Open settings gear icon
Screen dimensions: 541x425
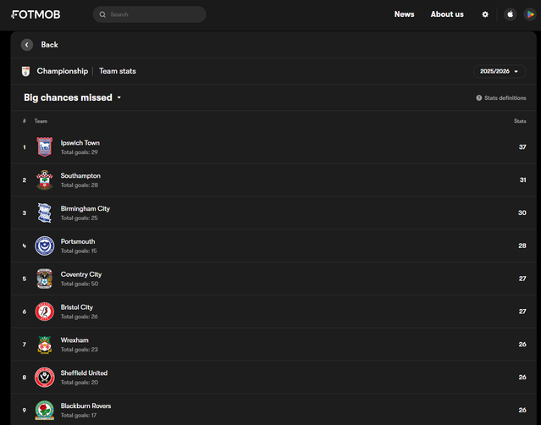pos(485,14)
